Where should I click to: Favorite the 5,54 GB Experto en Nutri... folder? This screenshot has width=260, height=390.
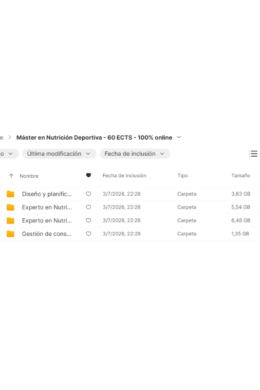[x=88, y=207]
